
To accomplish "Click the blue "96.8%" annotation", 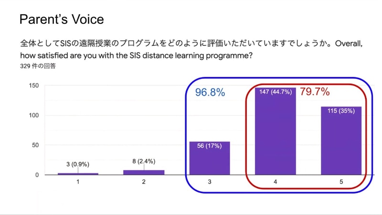I will coord(210,93).
